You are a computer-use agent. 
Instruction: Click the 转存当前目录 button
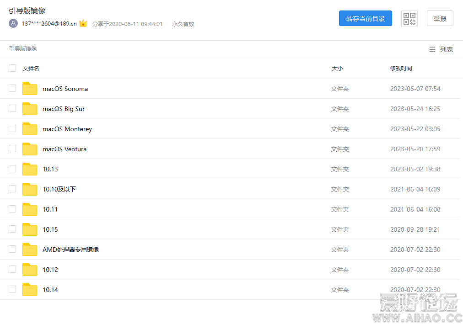point(365,18)
